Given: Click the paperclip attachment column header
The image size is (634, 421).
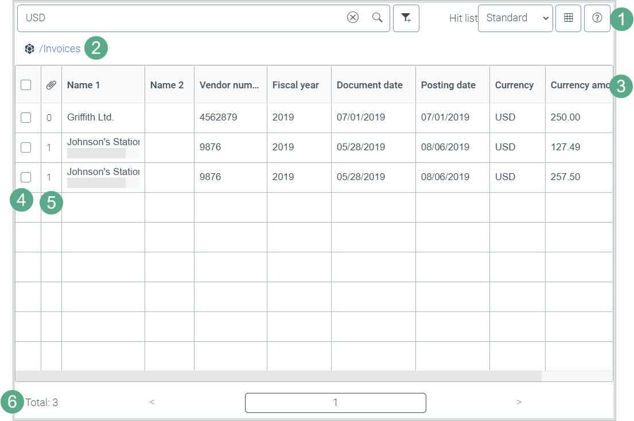Looking at the screenshot, I should coord(51,85).
